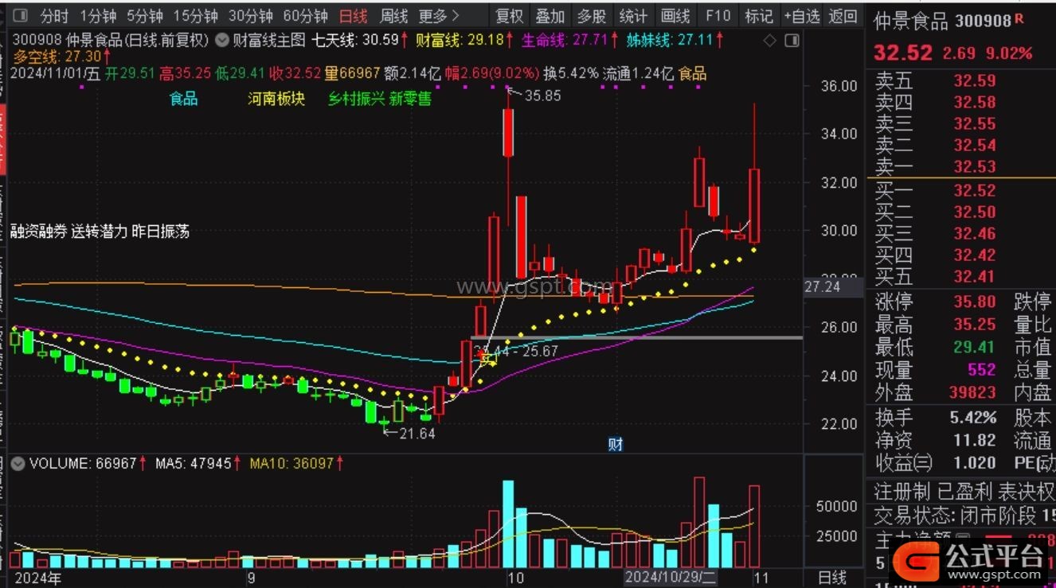This screenshot has width=1056, height=588.
Task: Click the 昨日振荡 label on chart
Action: click(x=161, y=232)
